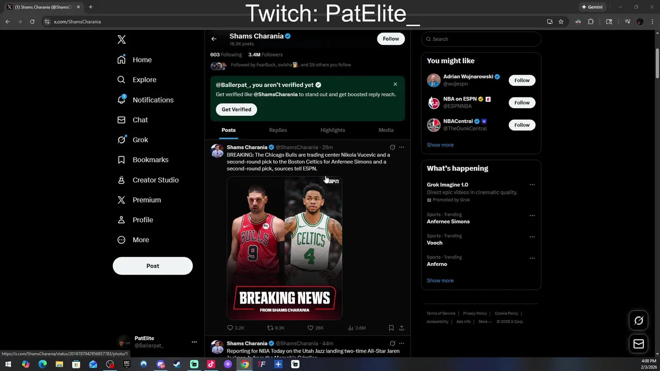
Task: Open options for Grok Imagine 1.0 trend
Action: point(532,185)
